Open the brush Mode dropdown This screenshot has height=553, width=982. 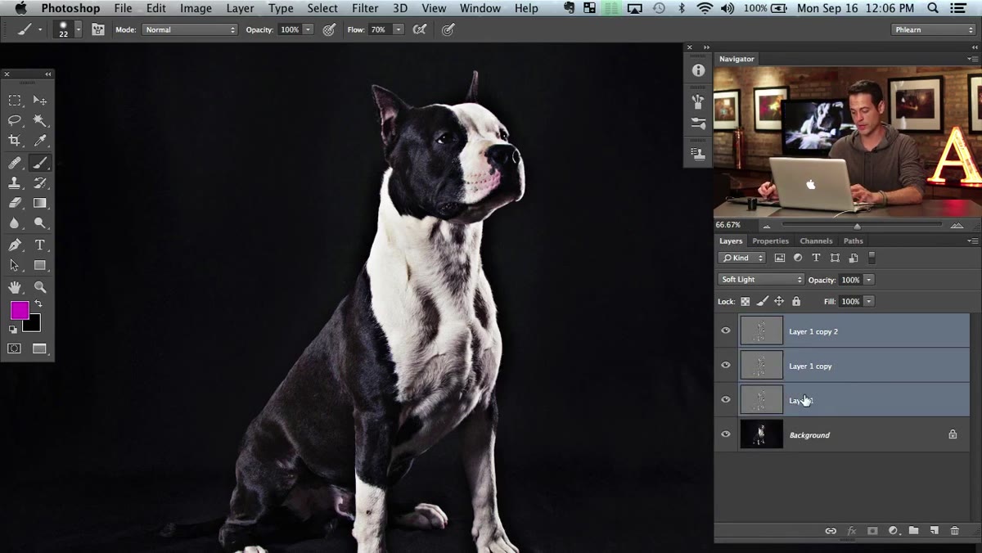[x=190, y=29]
